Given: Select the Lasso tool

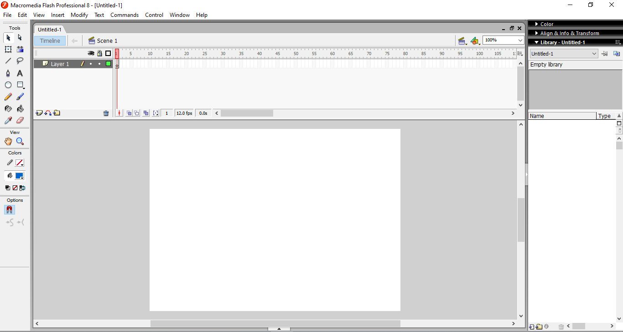Looking at the screenshot, I should coord(20,61).
